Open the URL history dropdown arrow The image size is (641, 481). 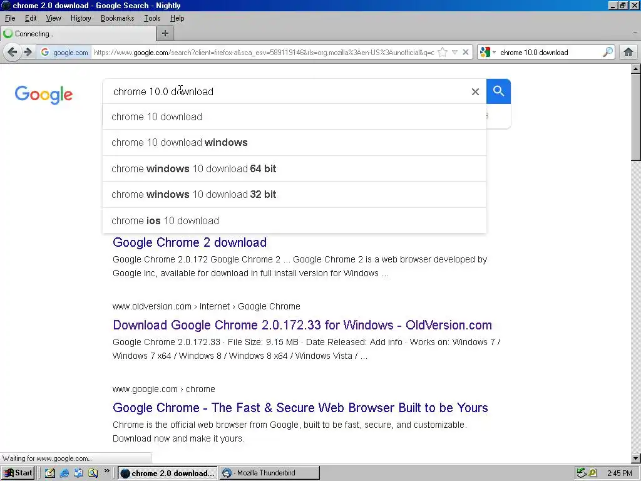pyautogui.click(x=454, y=53)
